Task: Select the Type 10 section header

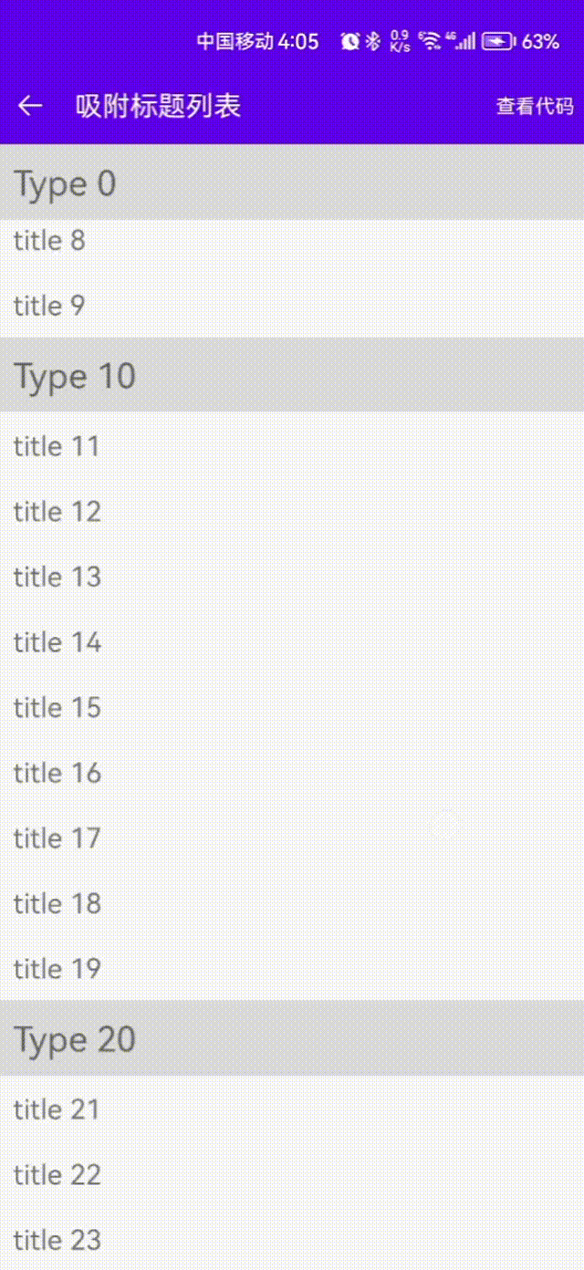Action: 75,376
